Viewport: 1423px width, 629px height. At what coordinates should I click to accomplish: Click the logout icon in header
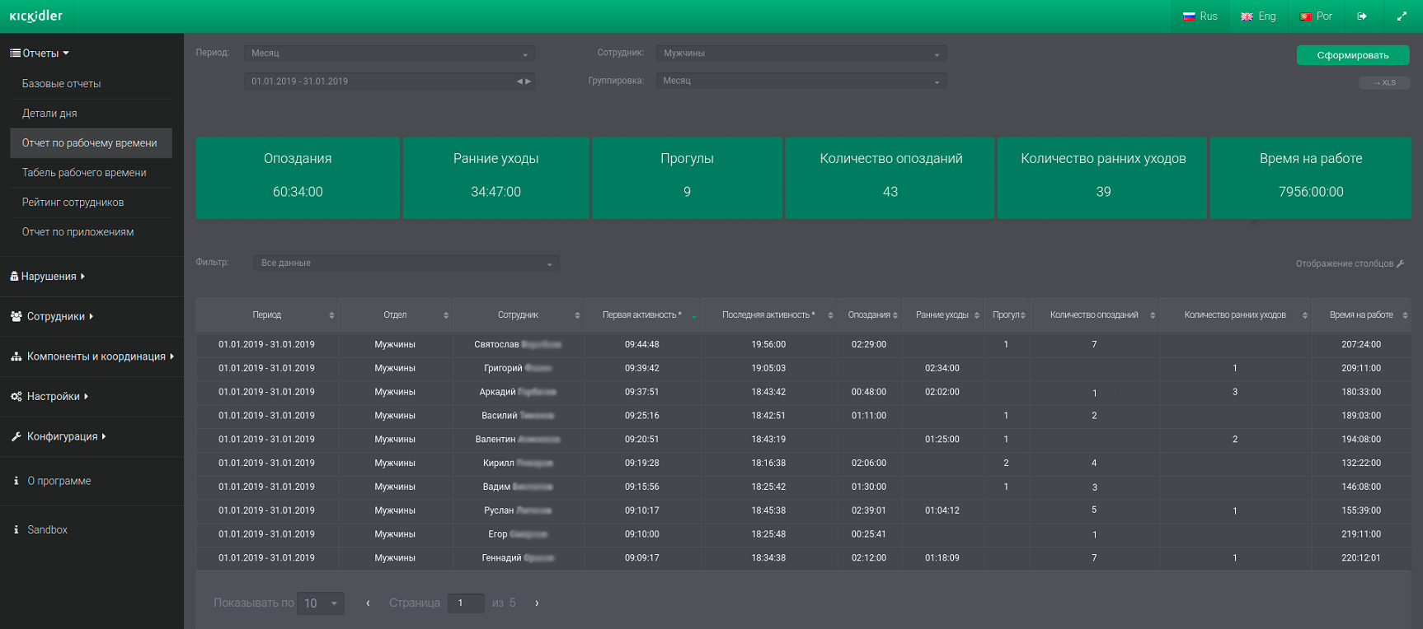click(x=1362, y=16)
